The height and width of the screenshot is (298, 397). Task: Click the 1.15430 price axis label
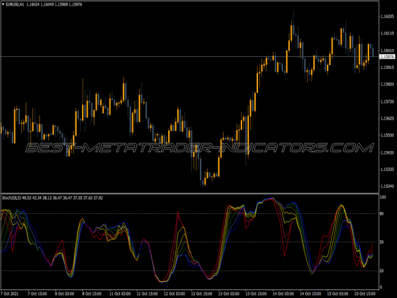[x=387, y=152]
